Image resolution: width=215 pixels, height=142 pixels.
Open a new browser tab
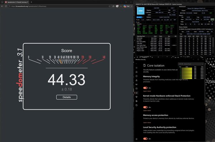[x=31, y=2]
